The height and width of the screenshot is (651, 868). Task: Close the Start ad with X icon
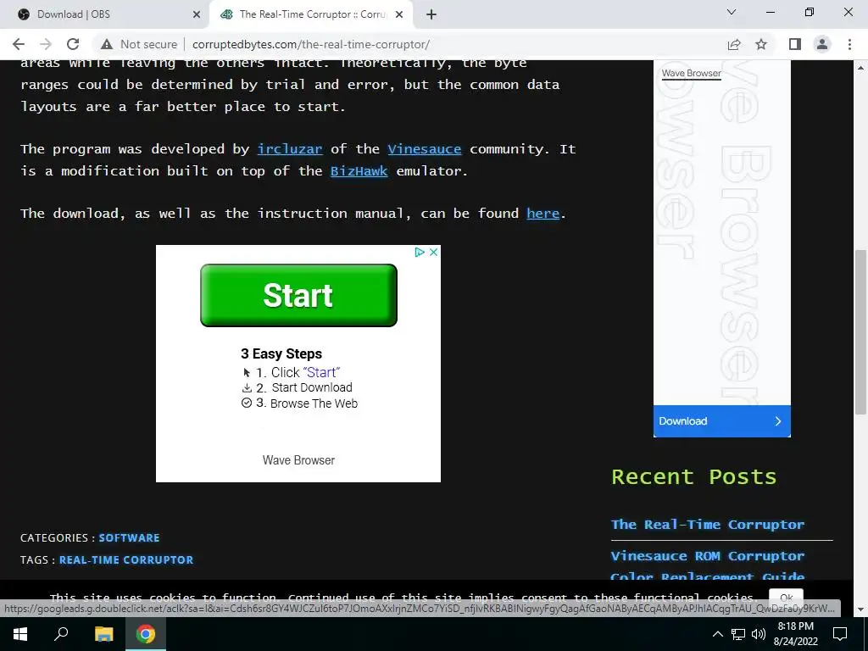(x=434, y=252)
